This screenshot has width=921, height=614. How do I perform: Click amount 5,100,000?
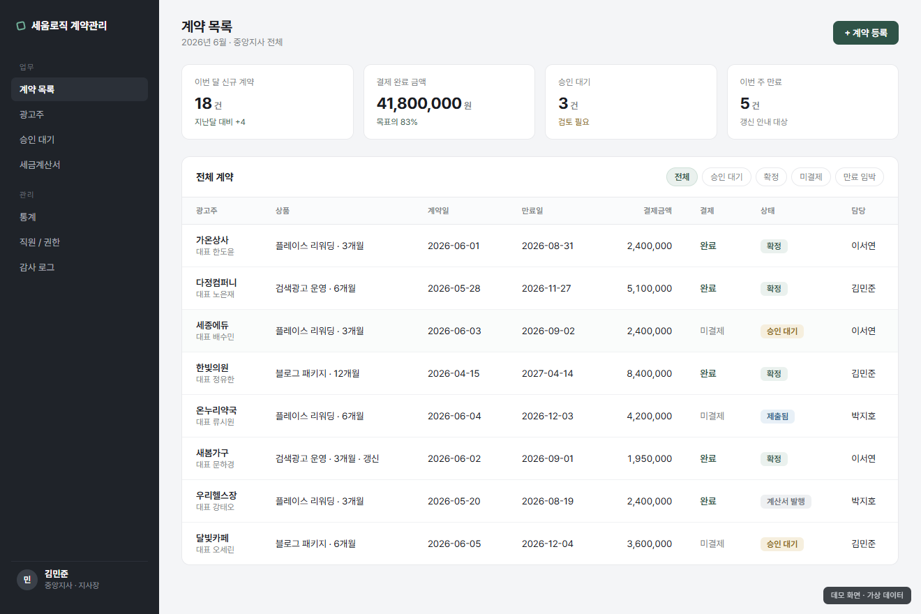coord(650,288)
